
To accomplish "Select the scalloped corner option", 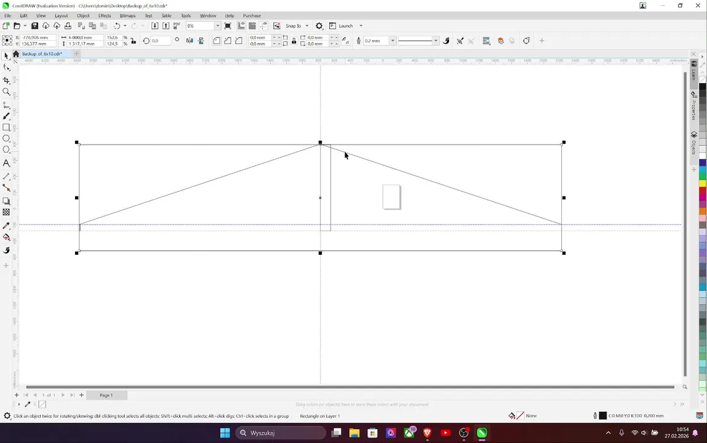I will 228,41.
